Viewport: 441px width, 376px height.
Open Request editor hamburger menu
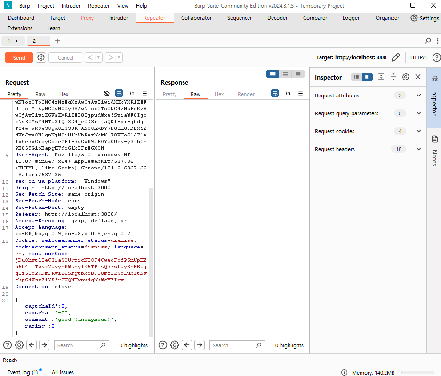[144, 93]
